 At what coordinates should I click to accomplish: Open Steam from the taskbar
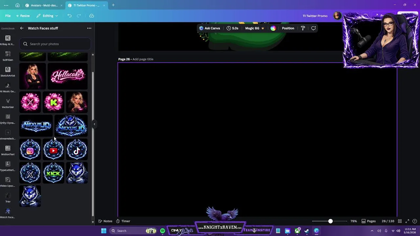point(306,231)
